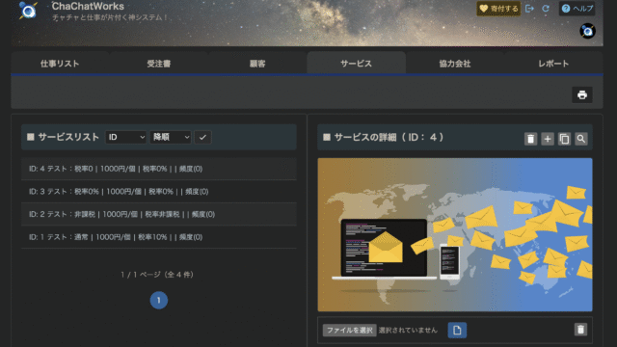Delete the service using the header trash icon
The image size is (617, 347).
(x=530, y=139)
